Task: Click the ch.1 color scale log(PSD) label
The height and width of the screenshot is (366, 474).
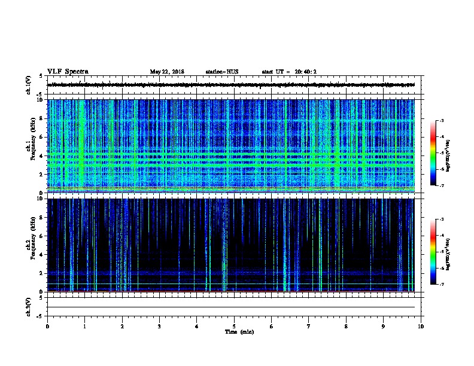Action: (448, 156)
